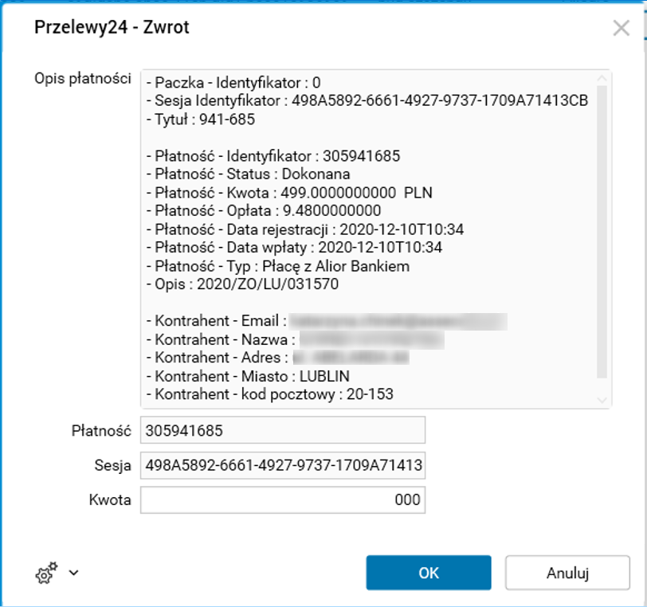Click the description box scrollbar thumb

pos(603,231)
